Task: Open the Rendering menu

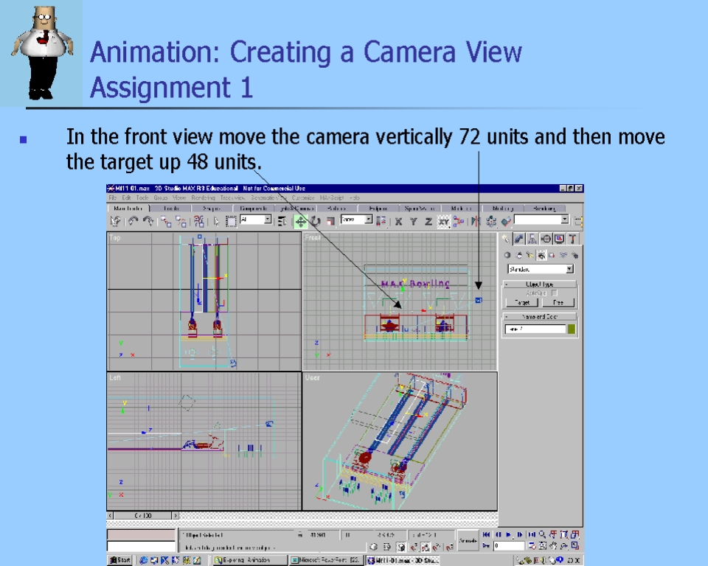Action: click(x=203, y=198)
